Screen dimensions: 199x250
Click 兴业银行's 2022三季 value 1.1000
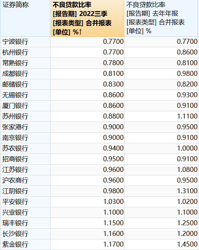coord(113,213)
